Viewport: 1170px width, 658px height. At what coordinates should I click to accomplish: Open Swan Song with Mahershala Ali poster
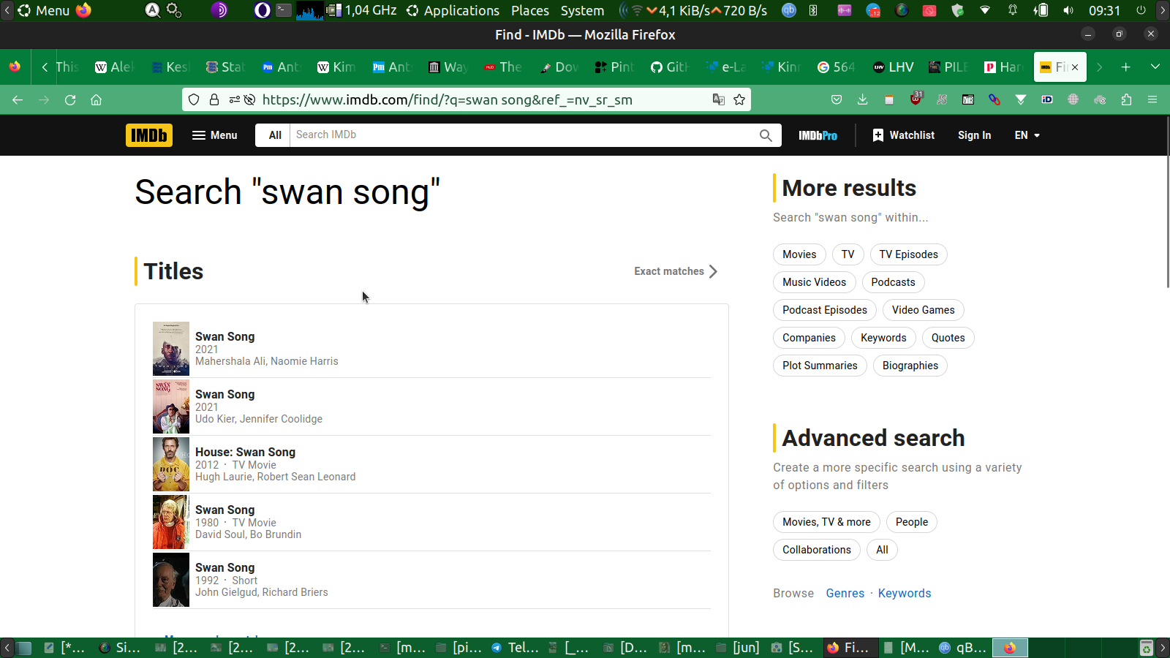coord(171,349)
